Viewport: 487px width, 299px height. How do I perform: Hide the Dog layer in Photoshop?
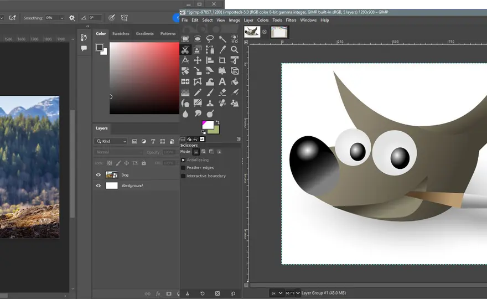coord(99,175)
